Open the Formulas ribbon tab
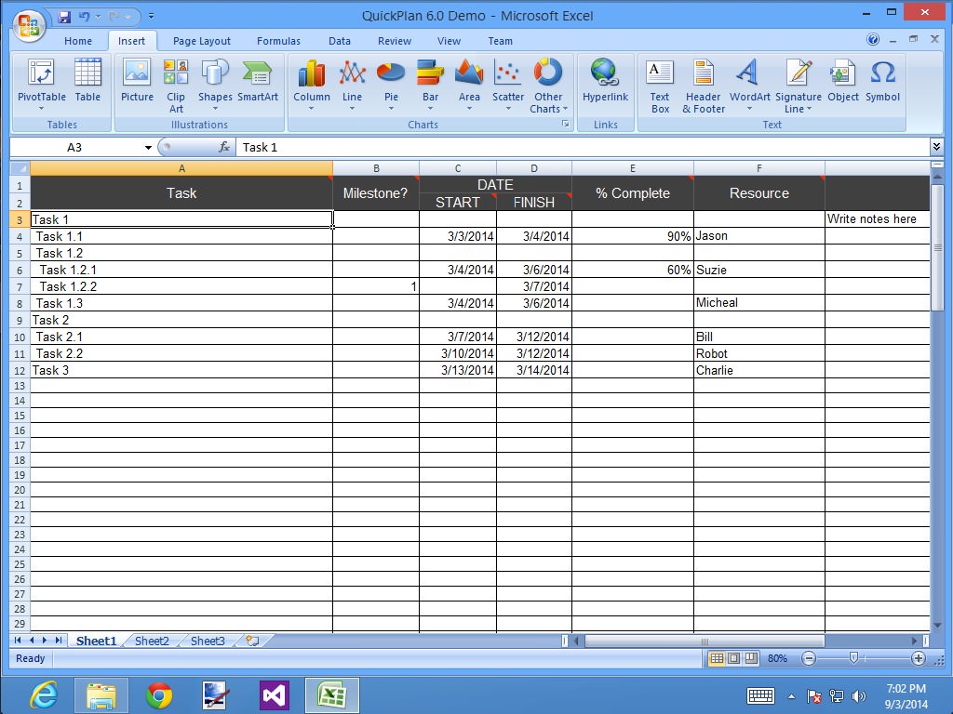This screenshot has width=953, height=714. click(278, 41)
